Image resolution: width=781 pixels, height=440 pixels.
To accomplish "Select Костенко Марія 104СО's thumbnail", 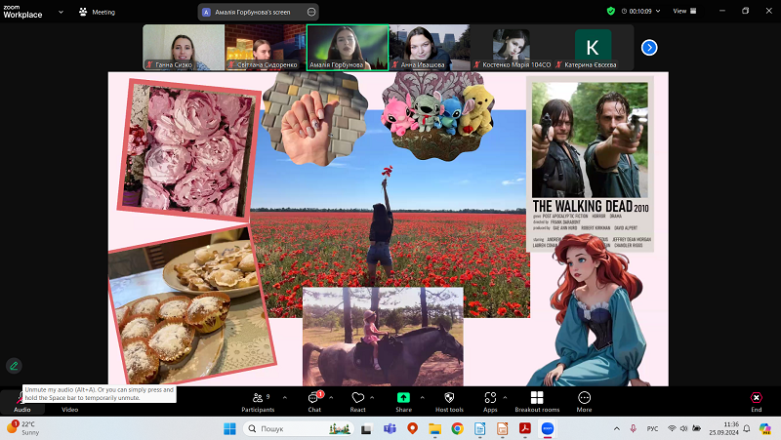I will point(512,47).
